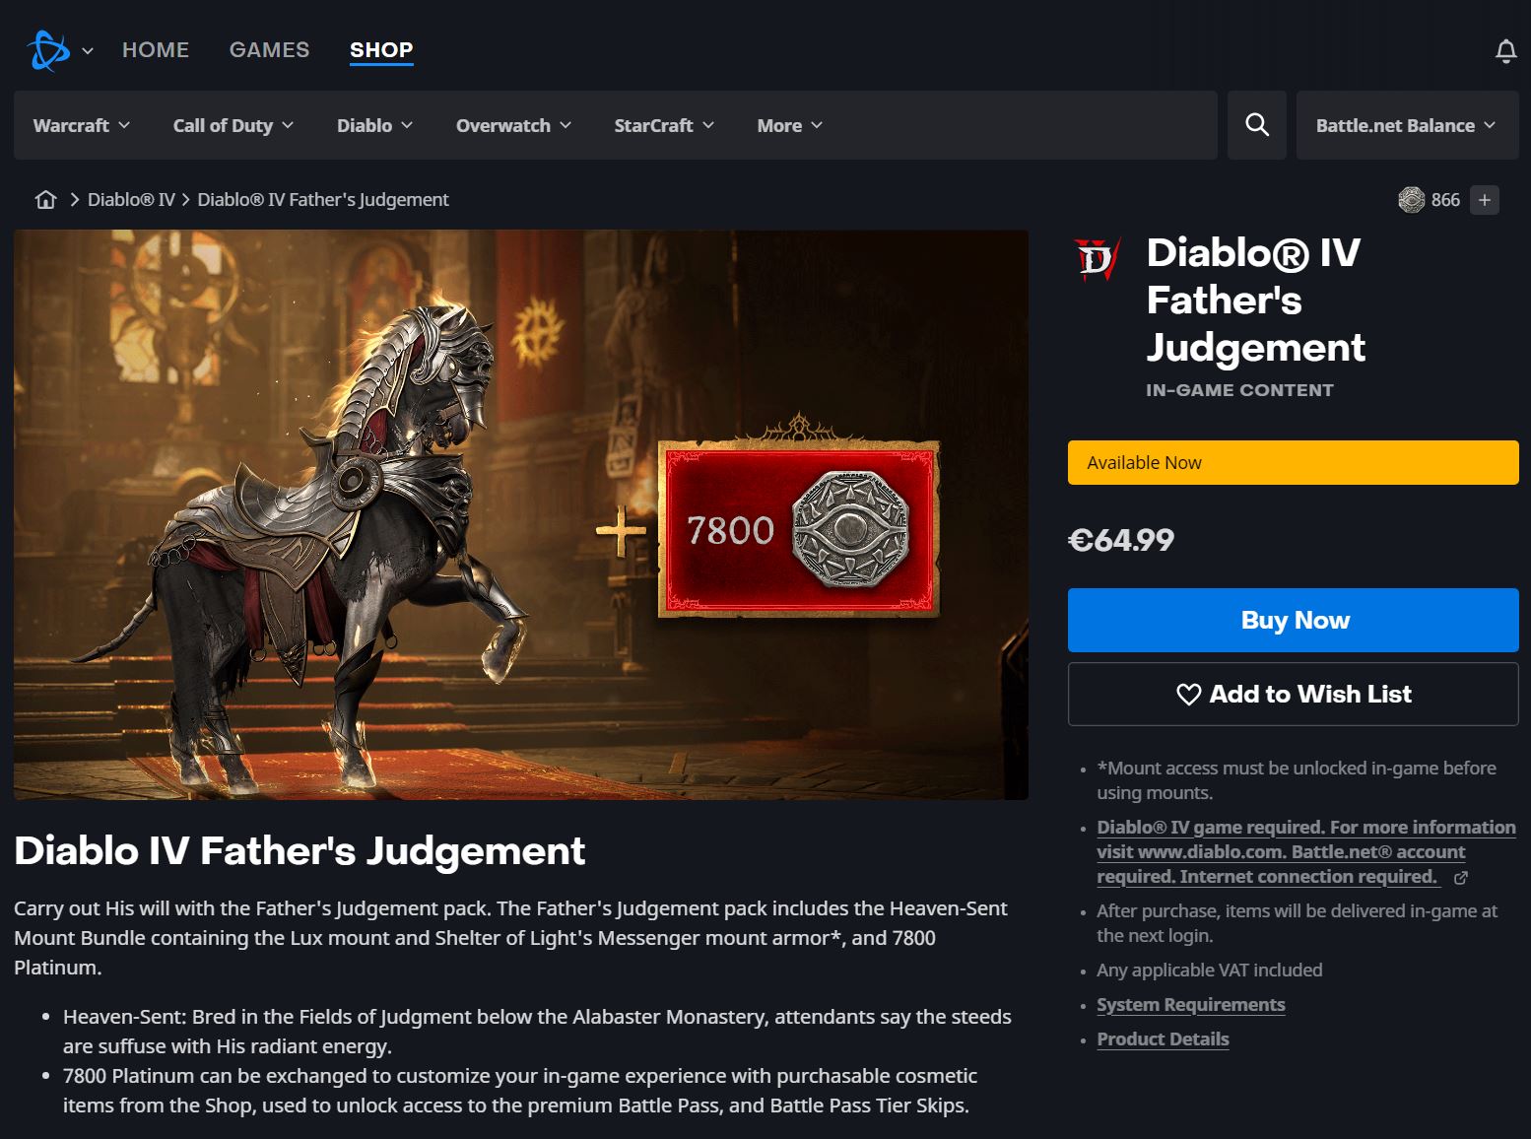Expand the Overwatch dropdown menu
This screenshot has width=1531, height=1139.
click(513, 125)
